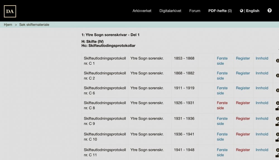Open the Forum navigation link

[195, 11]
